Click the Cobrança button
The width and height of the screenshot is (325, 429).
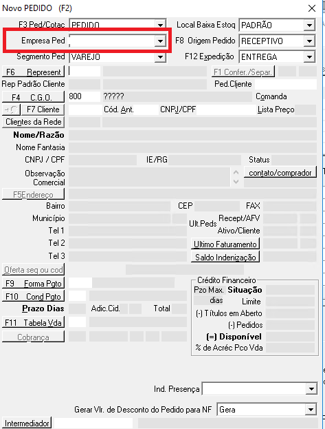[33, 337]
